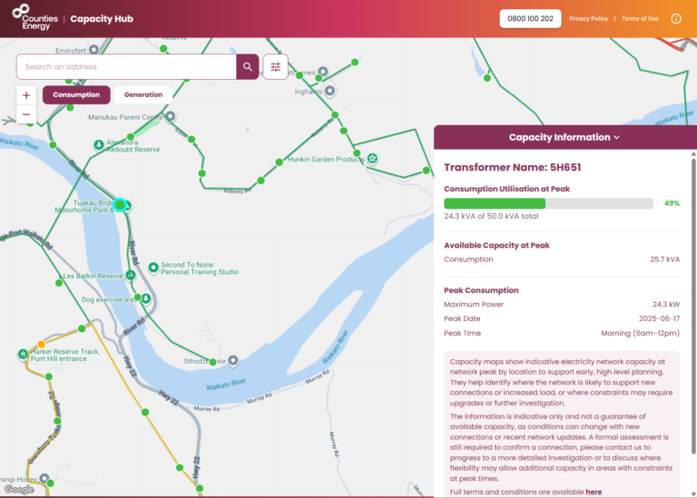Viewport: 697px width, 498px height.
Task: Click the Sthsdz Gate map pin
Action: (233, 360)
